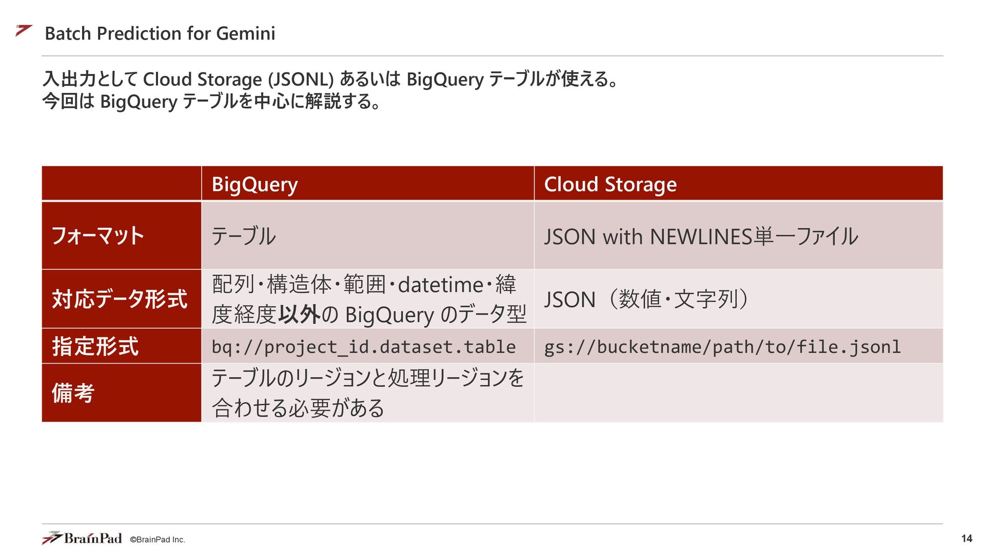Select the 対応データ形式 row header
Screen dimensions: 985x554
tap(122, 299)
